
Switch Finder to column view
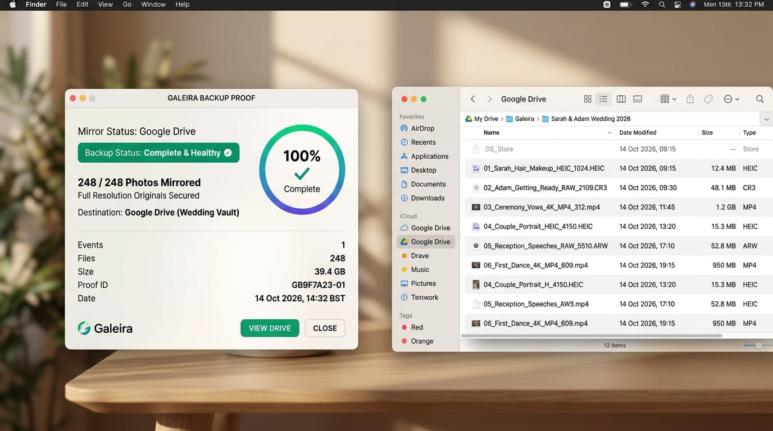(x=621, y=99)
